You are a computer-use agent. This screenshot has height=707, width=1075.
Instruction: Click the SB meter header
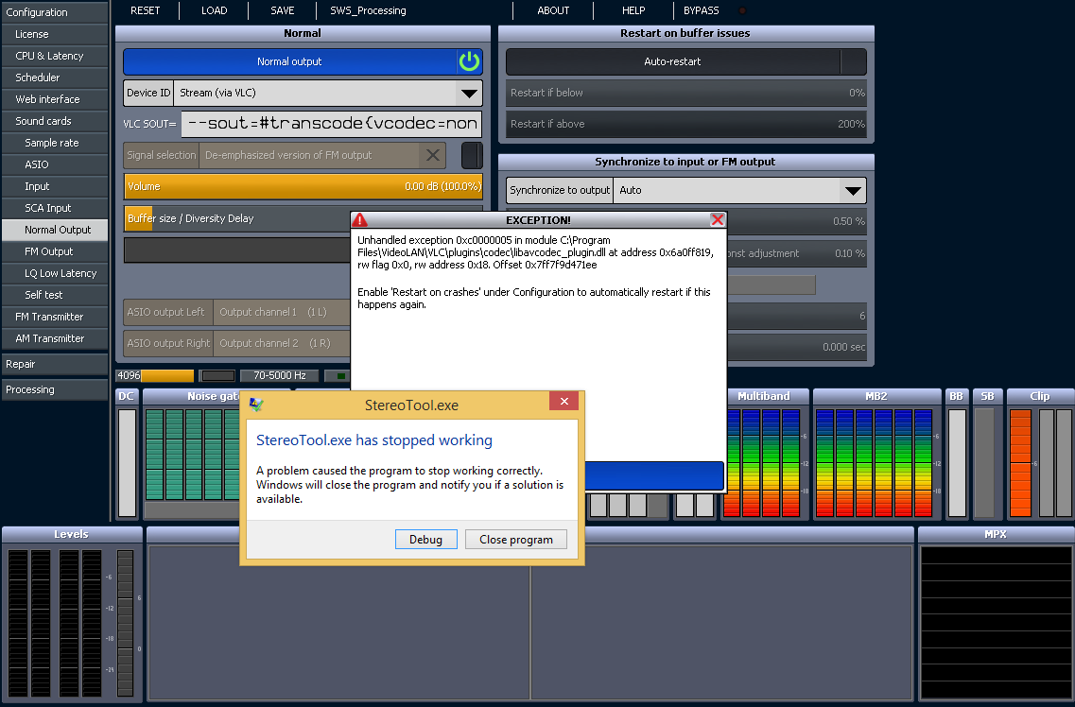pyautogui.click(x=987, y=396)
